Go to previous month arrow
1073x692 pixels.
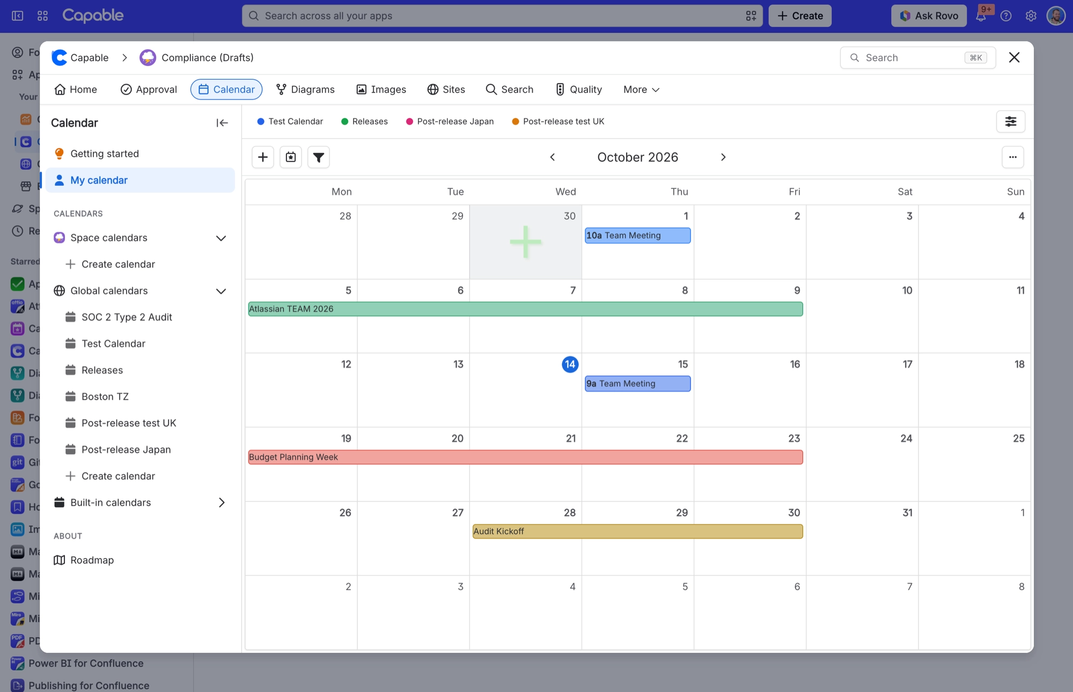tap(553, 157)
